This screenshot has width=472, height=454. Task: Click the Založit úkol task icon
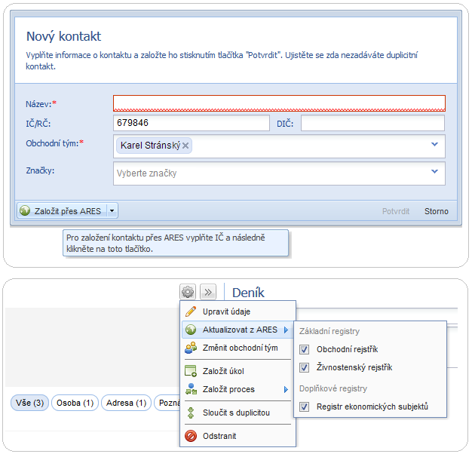point(191,371)
